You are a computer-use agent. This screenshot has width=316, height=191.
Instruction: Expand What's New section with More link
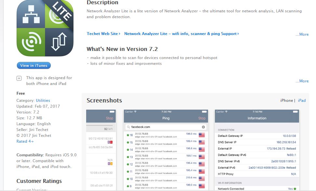coord(302,81)
